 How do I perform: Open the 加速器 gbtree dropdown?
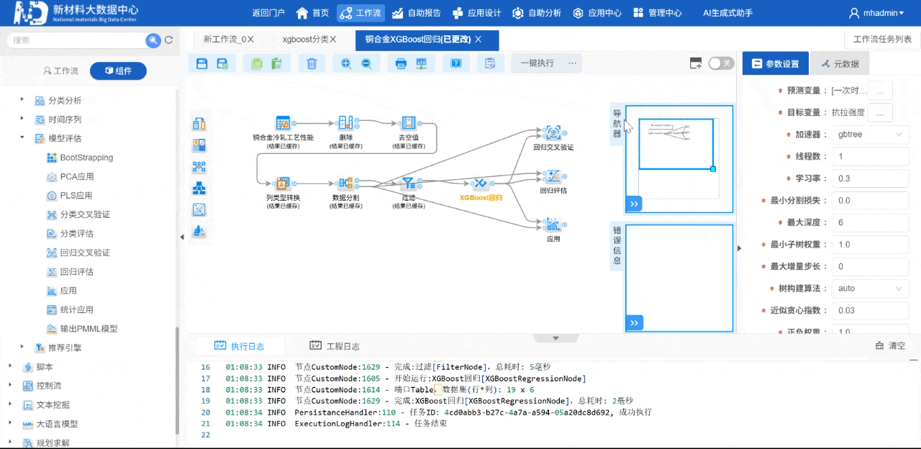tap(869, 134)
